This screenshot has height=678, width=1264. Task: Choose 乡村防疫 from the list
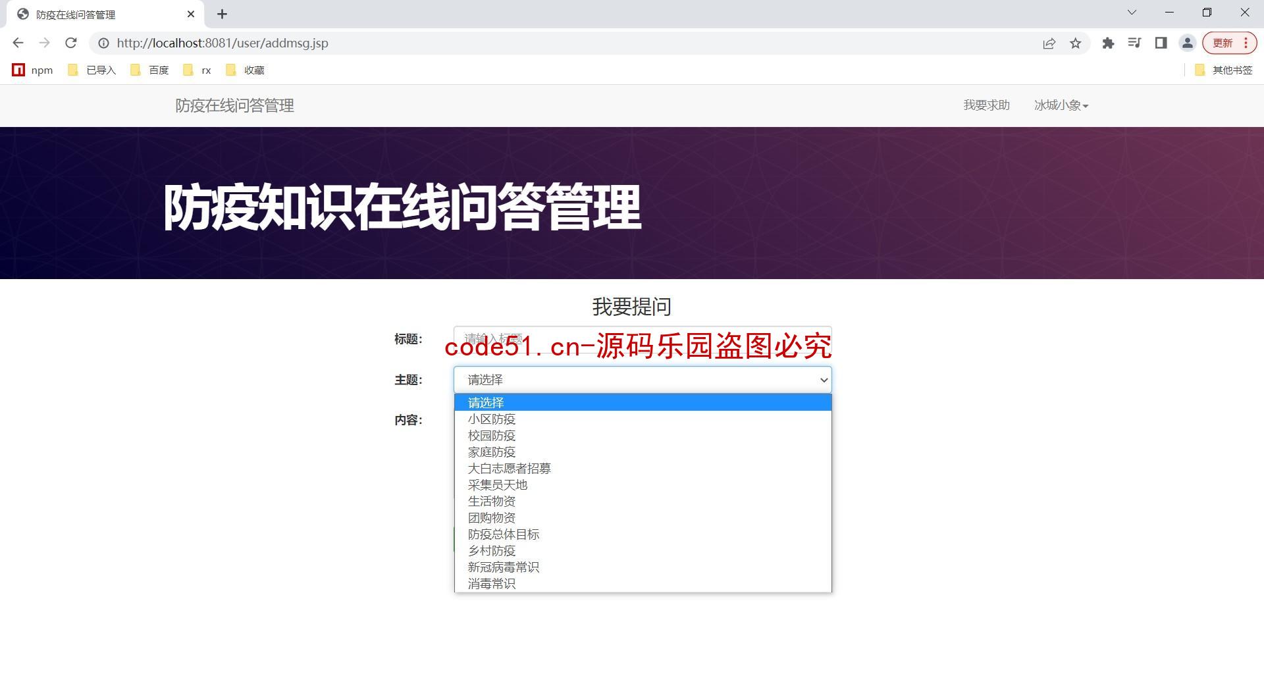[643, 550]
